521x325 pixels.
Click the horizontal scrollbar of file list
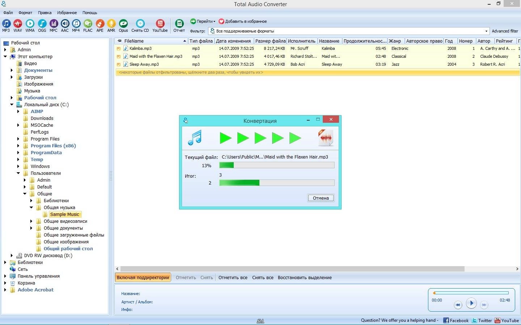(x=292, y=269)
